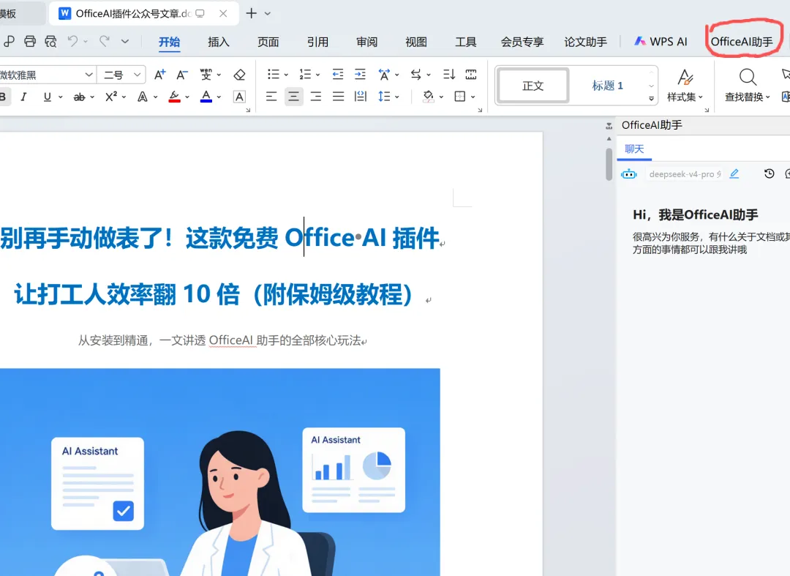Decrease font size with the A- icon

click(182, 75)
